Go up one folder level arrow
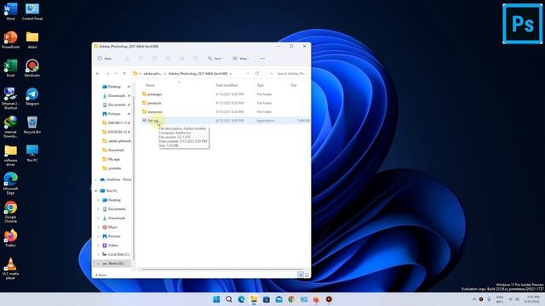545x306 pixels. pos(124,74)
